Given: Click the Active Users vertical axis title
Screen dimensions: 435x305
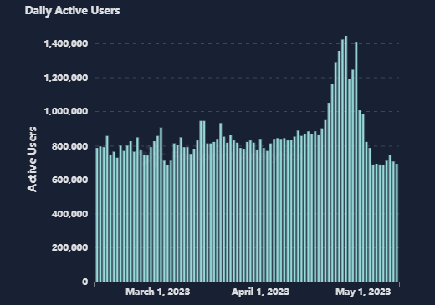Looking at the screenshot, I should pyautogui.click(x=32, y=160).
